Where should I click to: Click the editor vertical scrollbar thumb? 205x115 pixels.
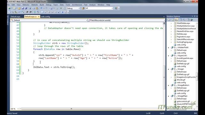(164, 77)
